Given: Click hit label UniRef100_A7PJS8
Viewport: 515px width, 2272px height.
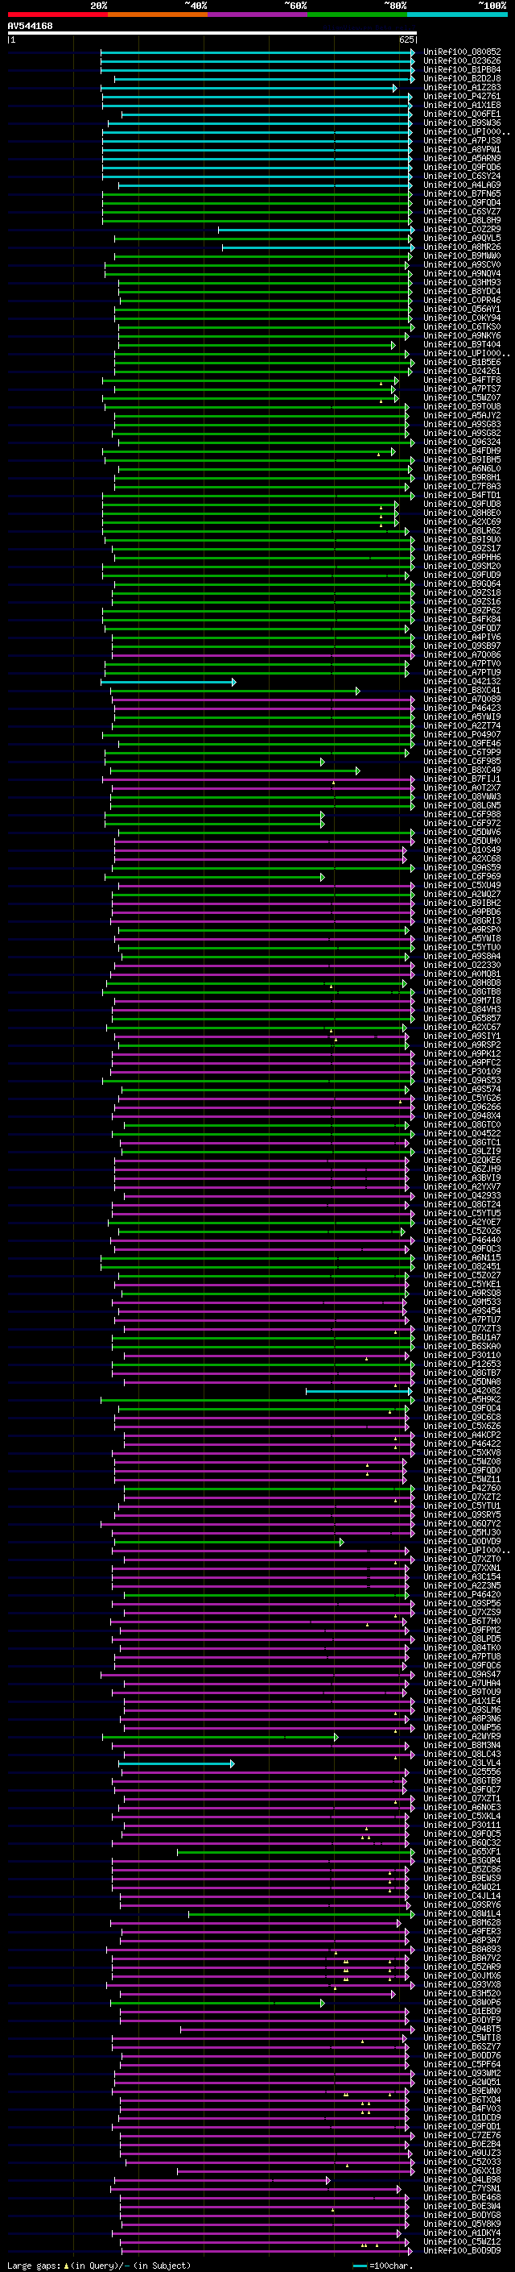Looking at the screenshot, I should click(462, 140).
